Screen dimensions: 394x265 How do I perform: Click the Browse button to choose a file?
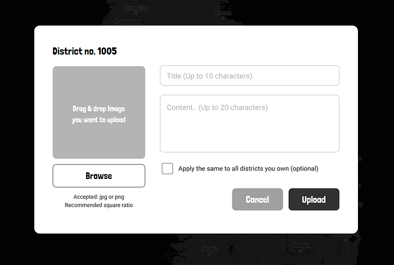(x=99, y=176)
